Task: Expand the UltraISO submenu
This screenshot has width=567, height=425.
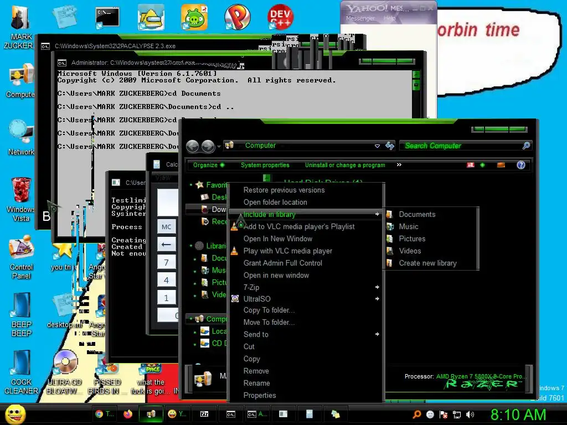Action: pyautogui.click(x=306, y=299)
